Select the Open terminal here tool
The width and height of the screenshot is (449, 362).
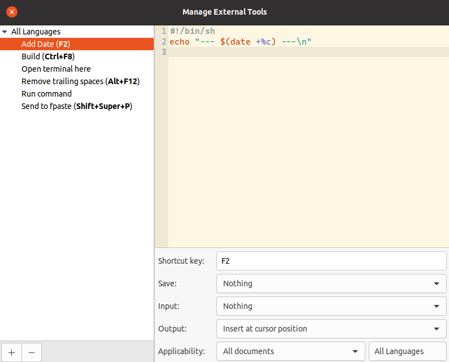77,69
